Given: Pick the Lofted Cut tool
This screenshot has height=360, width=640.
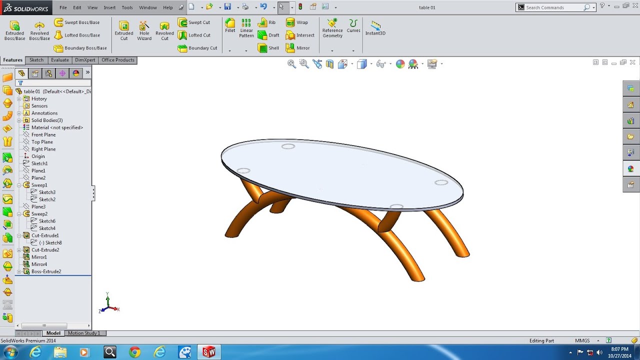Looking at the screenshot, I should [194, 35].
